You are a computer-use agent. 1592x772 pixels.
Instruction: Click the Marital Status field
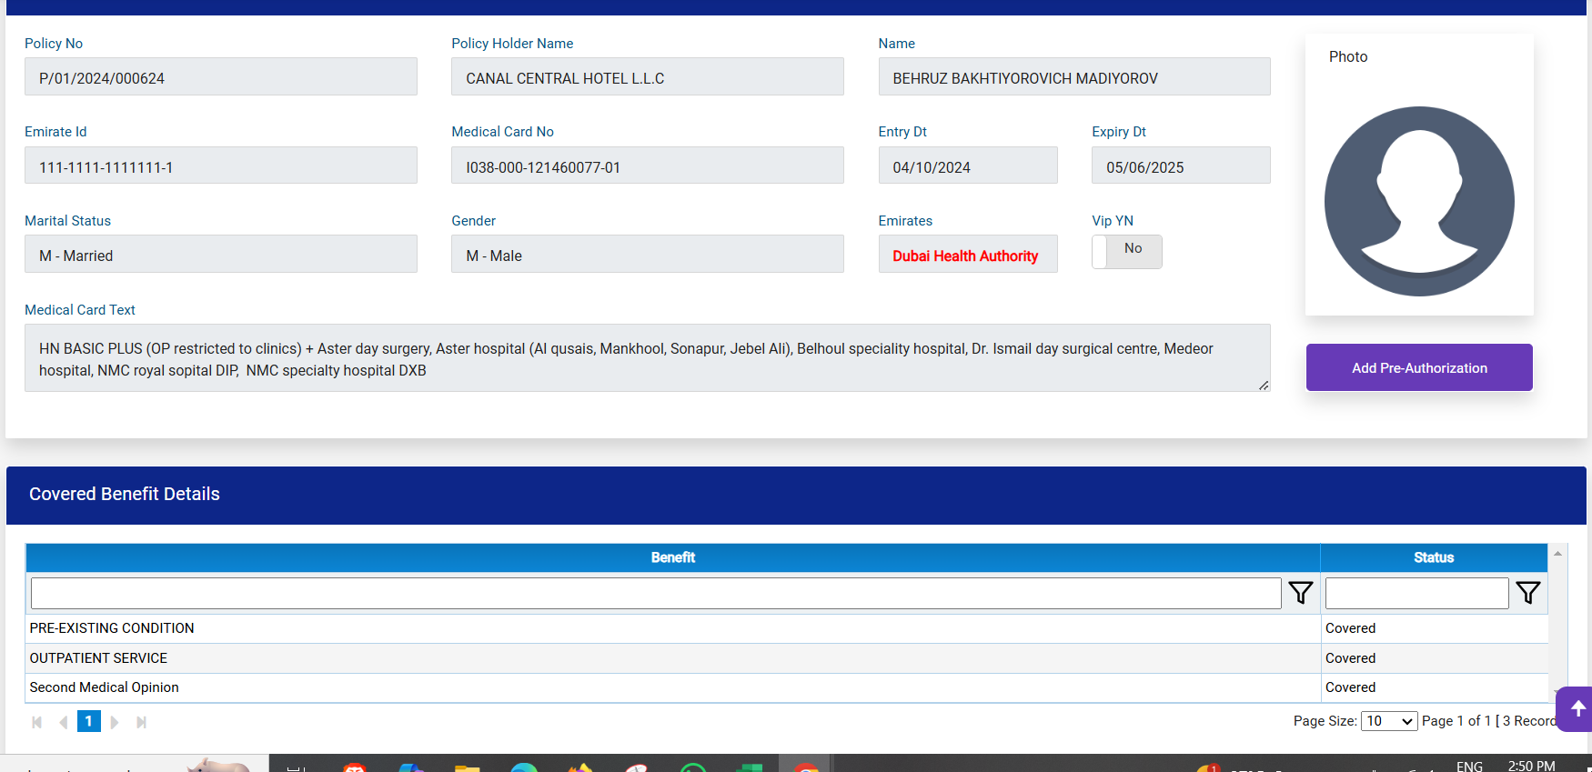click(221, 255)
